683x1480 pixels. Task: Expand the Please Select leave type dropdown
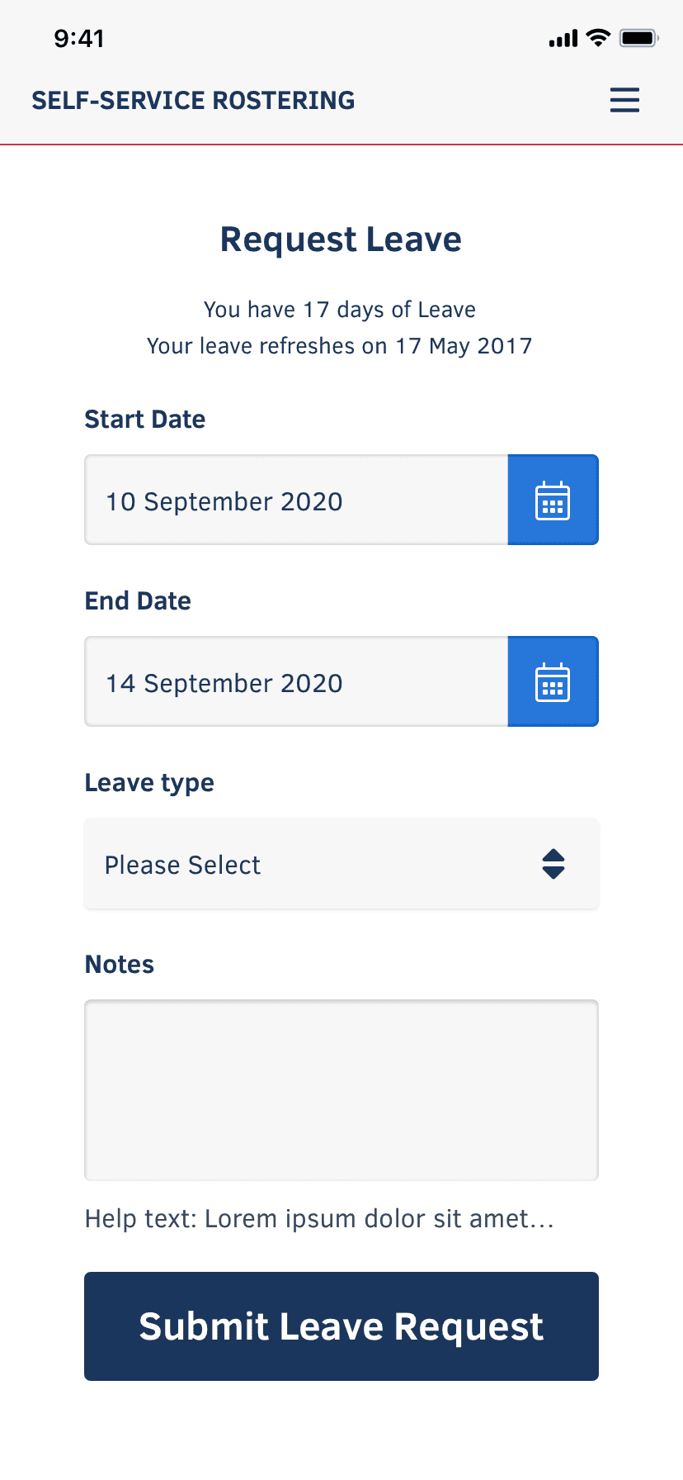(x=313, y=864)
